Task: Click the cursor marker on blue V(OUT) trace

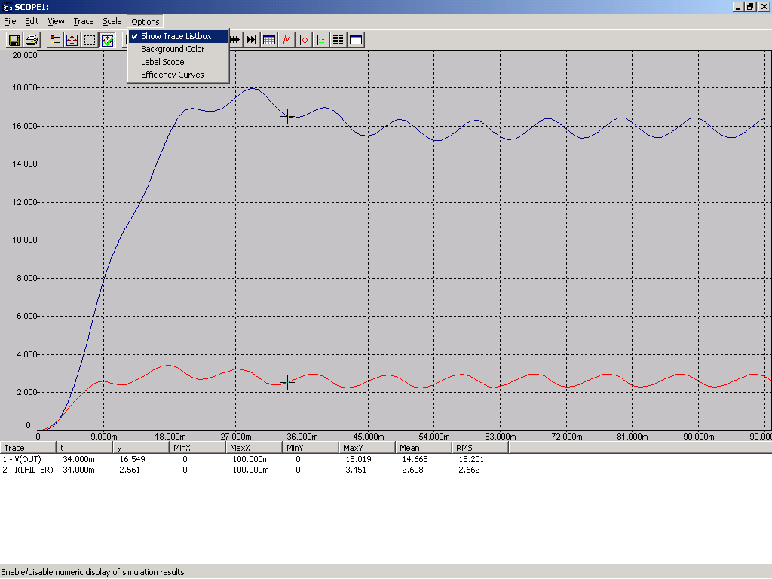Action: (x=287, y=117)
